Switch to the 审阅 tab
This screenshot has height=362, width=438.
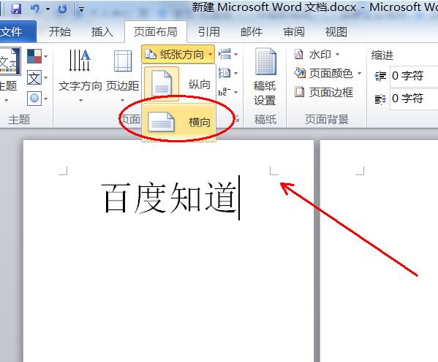[x=293, y=32]
